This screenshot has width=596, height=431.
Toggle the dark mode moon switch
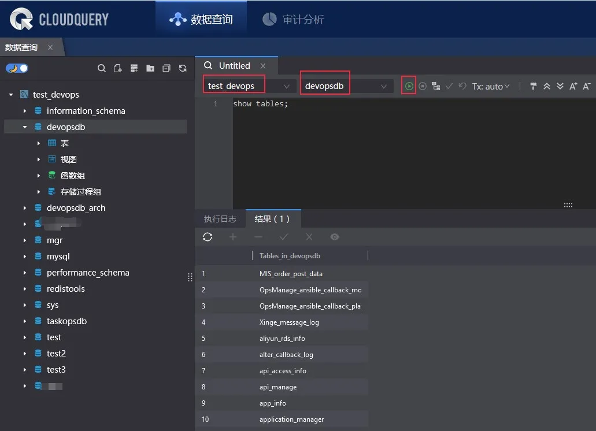17,68
